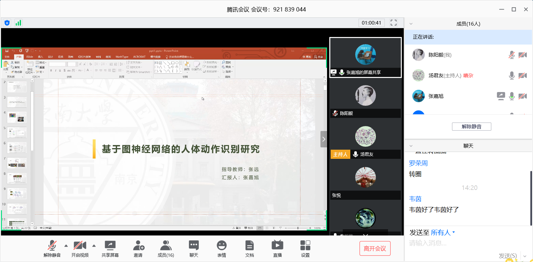Expand audio options arrow beside 解除静音

coord(66,246)
